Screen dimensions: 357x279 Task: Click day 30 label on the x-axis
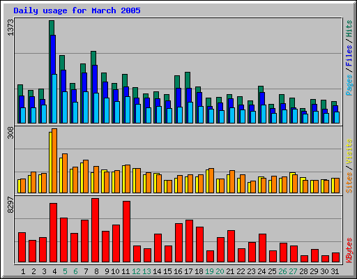(x=324, y=271)
